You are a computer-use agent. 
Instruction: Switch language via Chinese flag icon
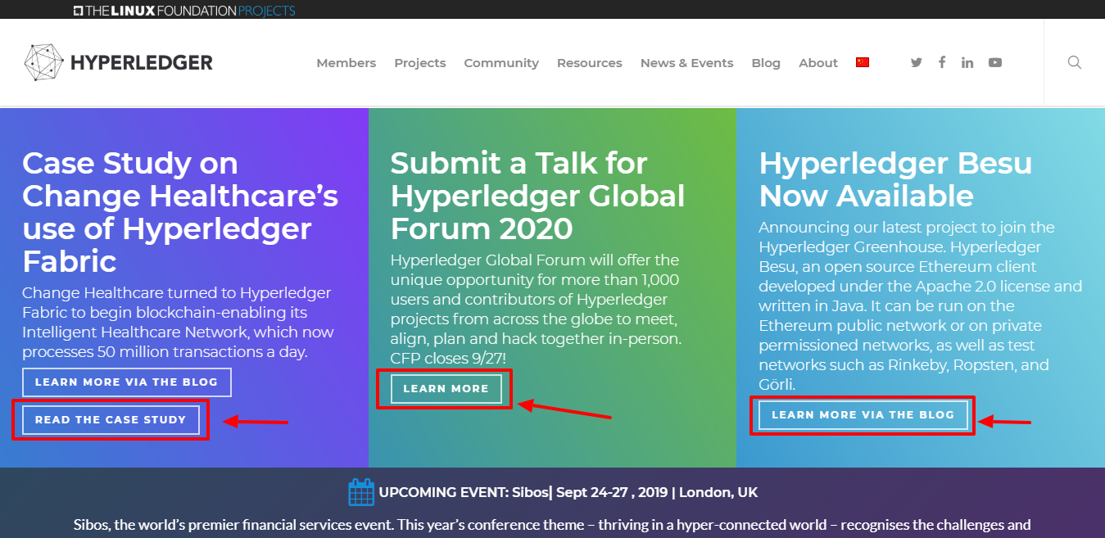coord(862,62)
